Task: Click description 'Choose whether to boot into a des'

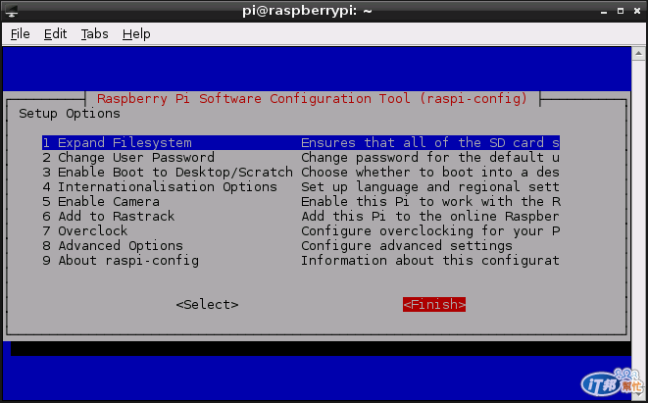Action: pyautogui.click(x=430, y=172)
